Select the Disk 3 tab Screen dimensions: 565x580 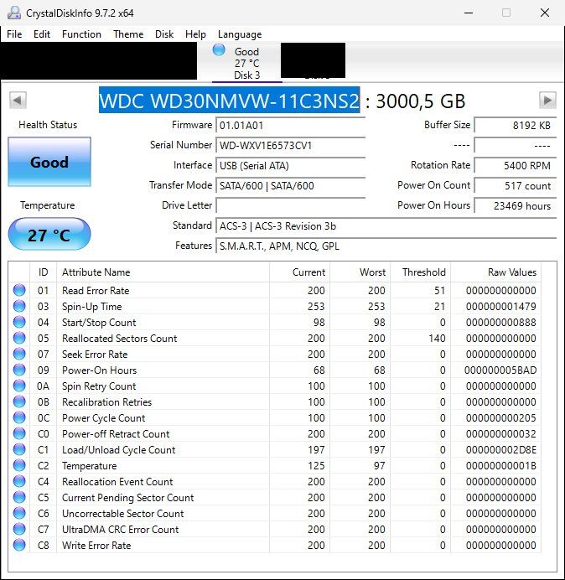(246, 63)
